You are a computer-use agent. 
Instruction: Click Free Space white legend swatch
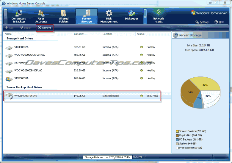tap(177, 148)
